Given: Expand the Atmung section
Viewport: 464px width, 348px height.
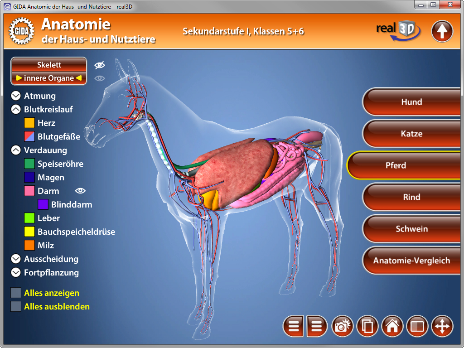Looking at the screenshot, I should [16, 96].
